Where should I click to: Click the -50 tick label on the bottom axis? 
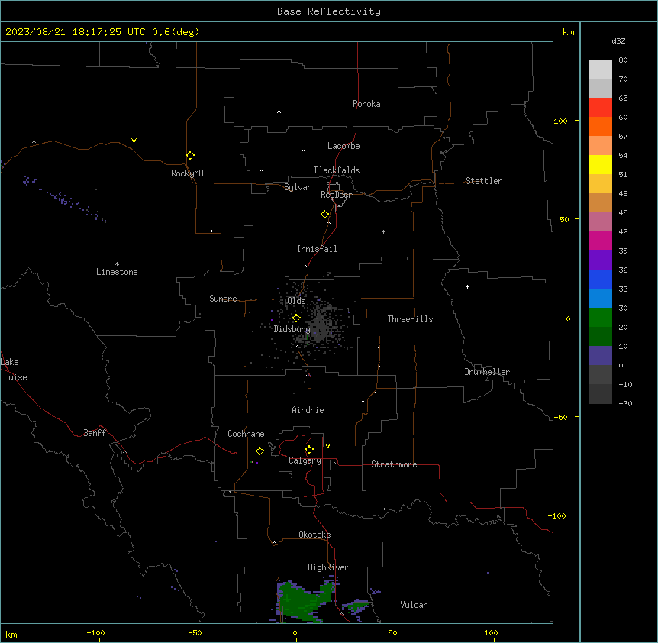[195, 632]
